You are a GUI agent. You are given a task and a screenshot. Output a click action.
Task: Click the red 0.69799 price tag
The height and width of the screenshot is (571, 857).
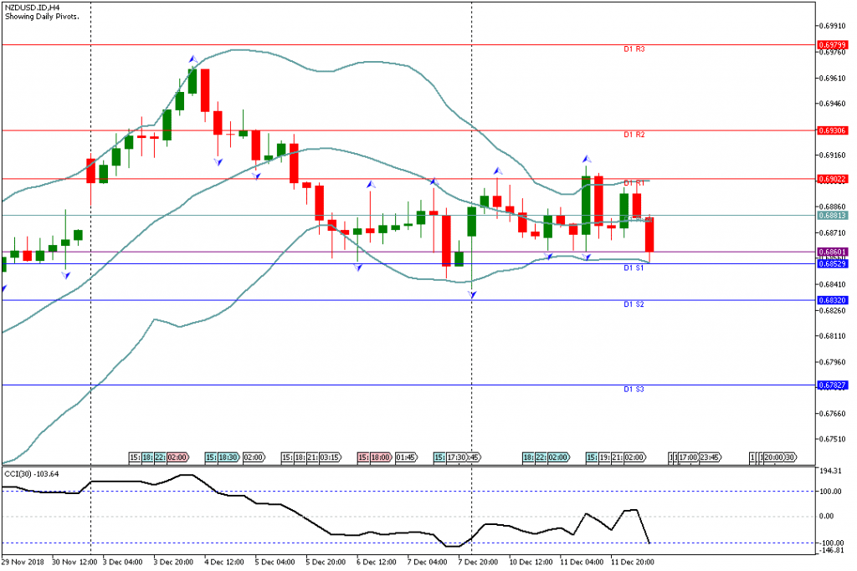pos(832,45)
